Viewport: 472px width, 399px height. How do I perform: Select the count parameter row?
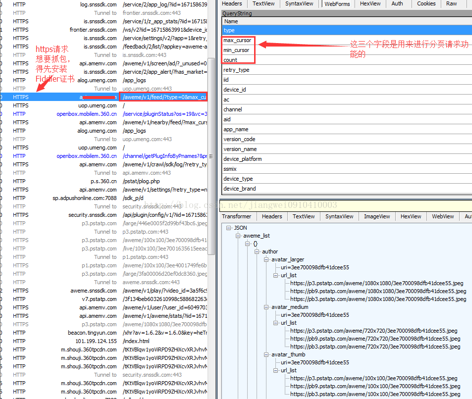click(347, 60)
